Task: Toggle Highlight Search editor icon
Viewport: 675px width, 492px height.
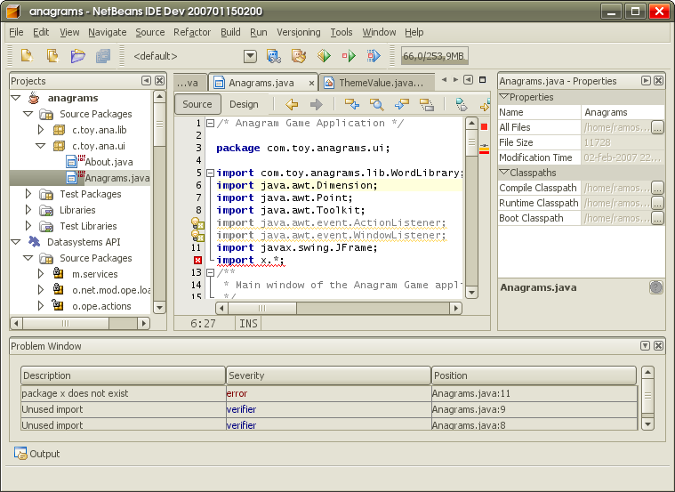Action: 427,104
